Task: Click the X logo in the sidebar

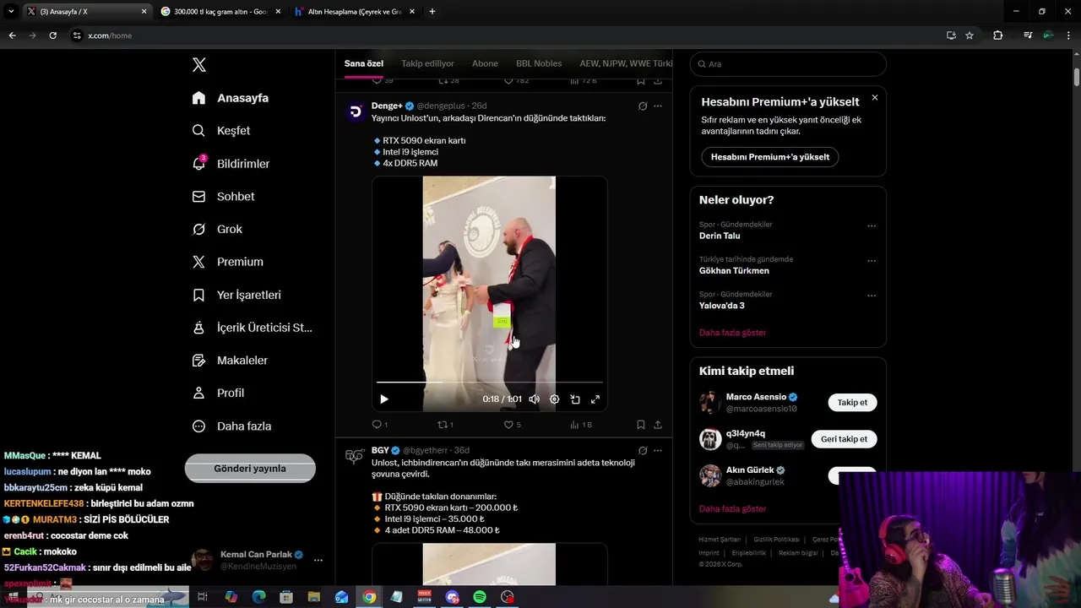Action: pyautogui.click(x=199, y=65)
